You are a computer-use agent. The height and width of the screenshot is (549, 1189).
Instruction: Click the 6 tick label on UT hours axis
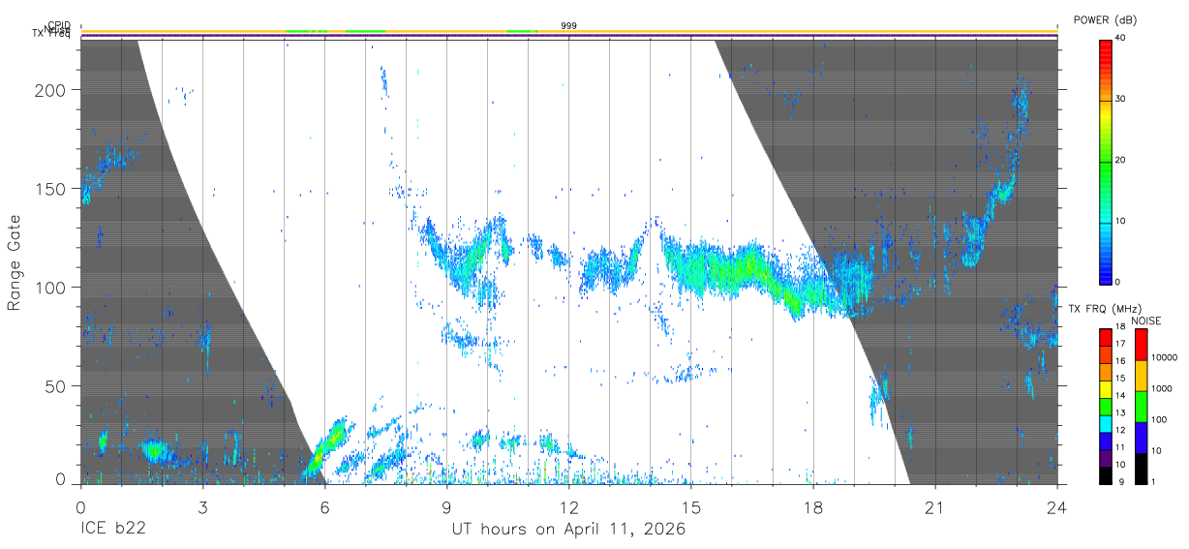(324, 506)
